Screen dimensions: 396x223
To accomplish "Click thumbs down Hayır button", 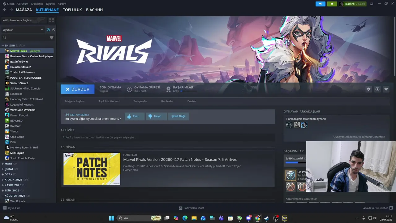I will coord(156,116).
